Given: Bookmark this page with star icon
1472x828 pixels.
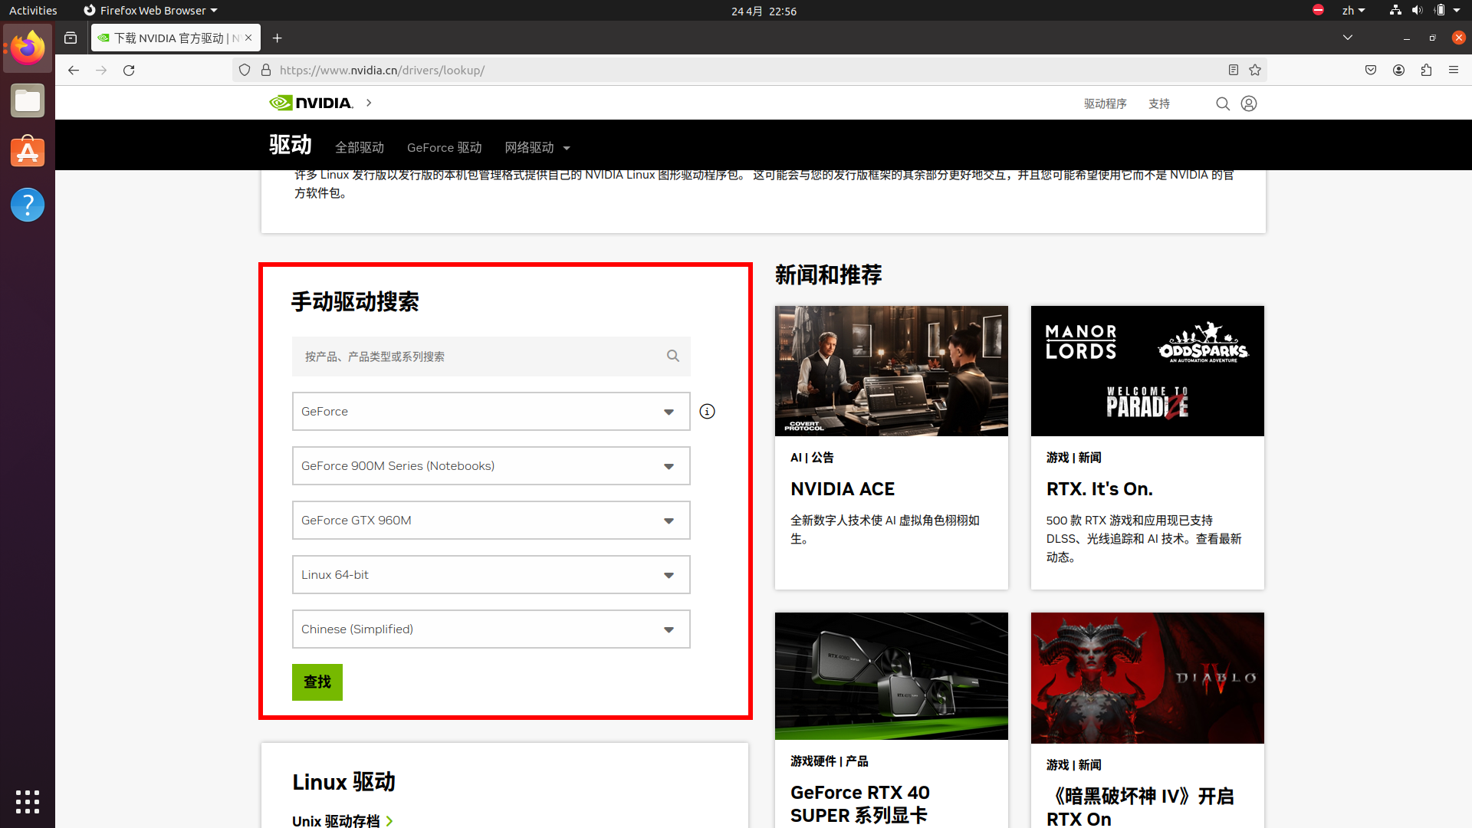Looking at the screenshot, I should tap(1255, 70).
